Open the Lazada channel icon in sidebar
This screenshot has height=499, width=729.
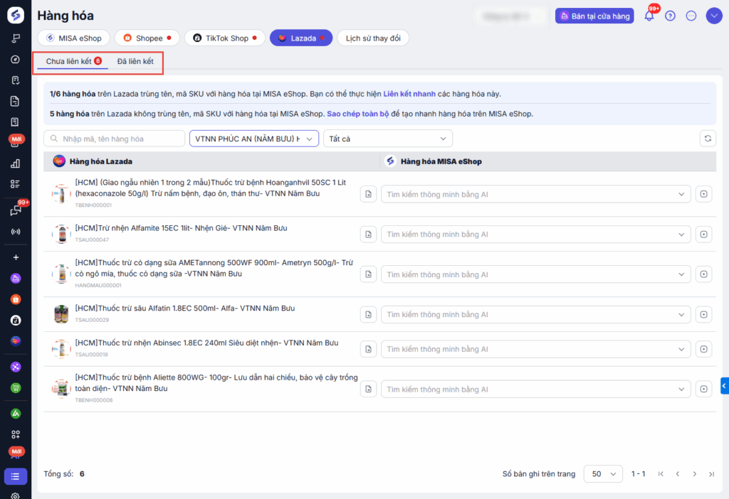[16, 341]
